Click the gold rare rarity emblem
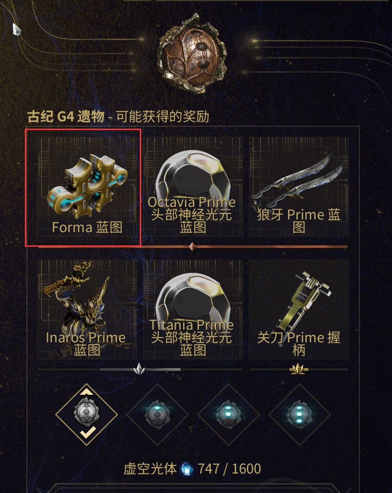Image resolution: width=392 pixels, height=493 pixels. point(298,369)
